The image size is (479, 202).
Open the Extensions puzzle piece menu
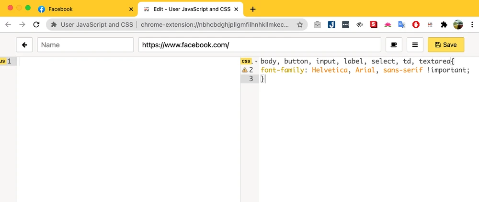444,24
